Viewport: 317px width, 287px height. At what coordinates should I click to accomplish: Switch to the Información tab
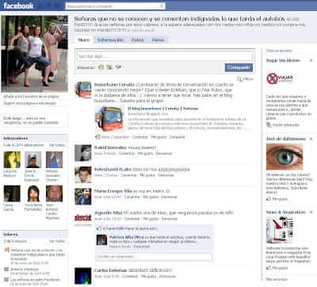coord(110,40)
